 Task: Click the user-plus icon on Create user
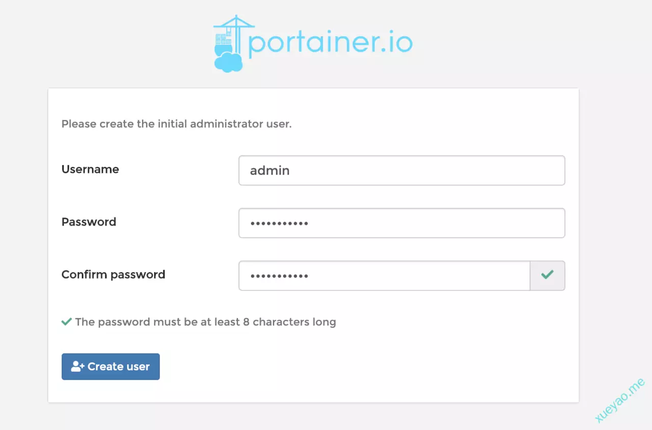(77, 366)
